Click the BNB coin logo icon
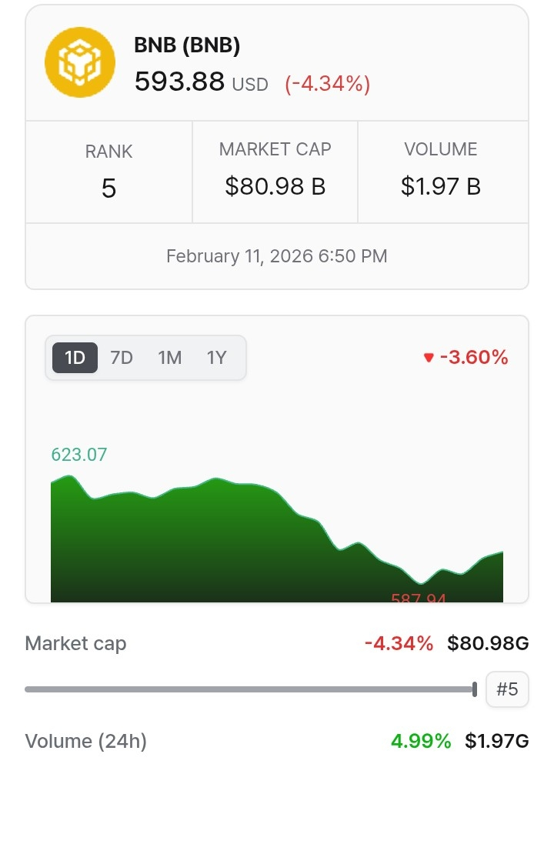This screenshot has height=854, width=554. (81, 62)
